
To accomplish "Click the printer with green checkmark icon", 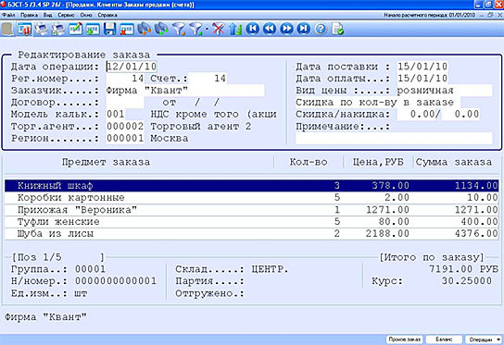I will 58,30.
